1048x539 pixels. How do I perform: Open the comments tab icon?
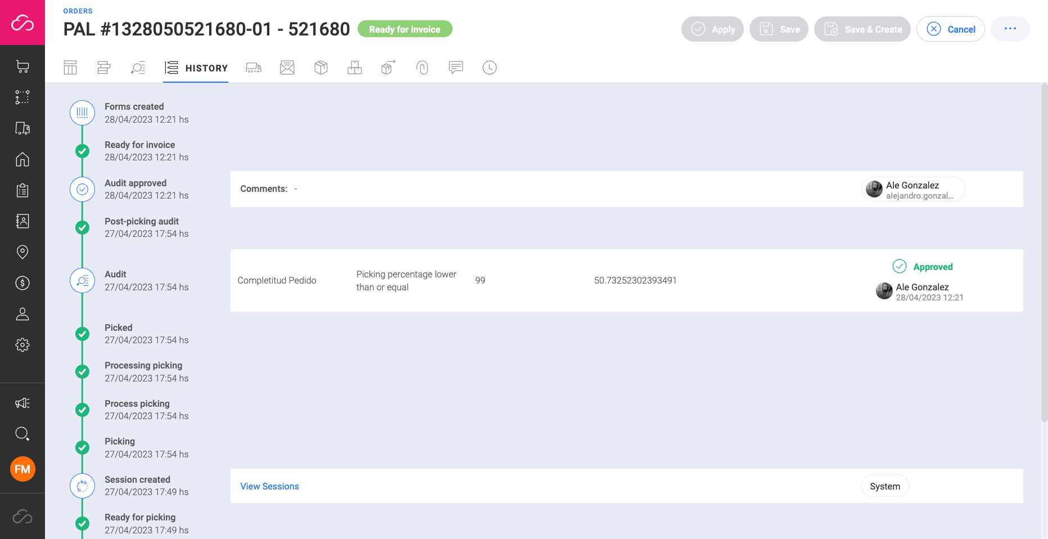coord(455,68)
